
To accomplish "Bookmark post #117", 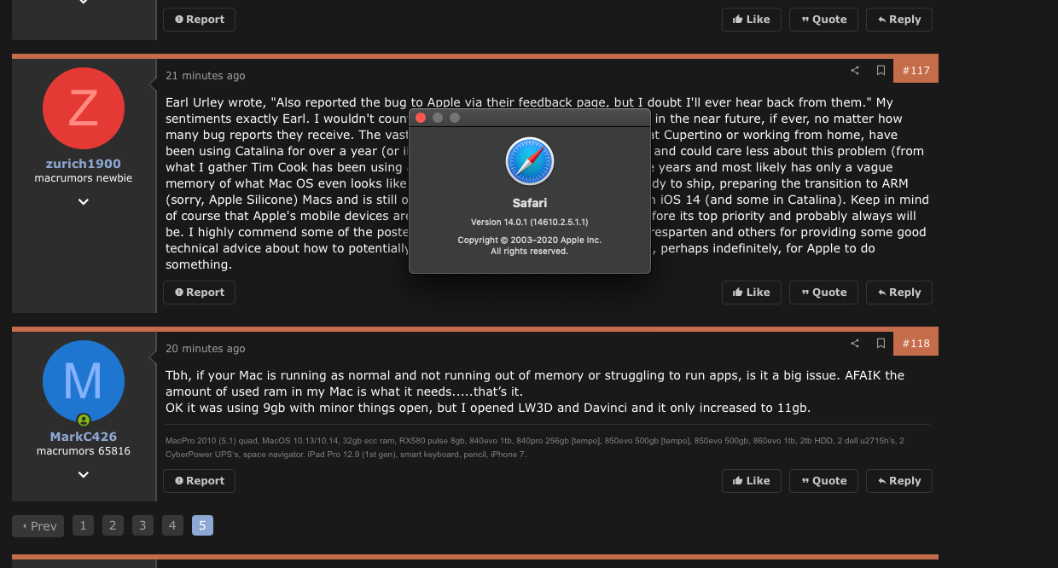I will [x=881, y=71].
